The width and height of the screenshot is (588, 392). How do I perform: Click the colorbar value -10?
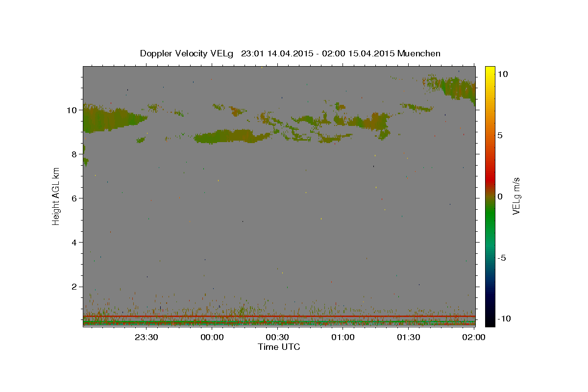(505, 318)
